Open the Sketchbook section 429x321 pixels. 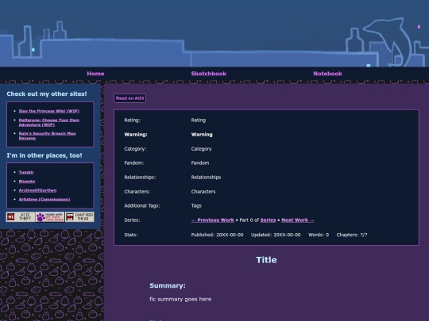(x=208, y=74)
